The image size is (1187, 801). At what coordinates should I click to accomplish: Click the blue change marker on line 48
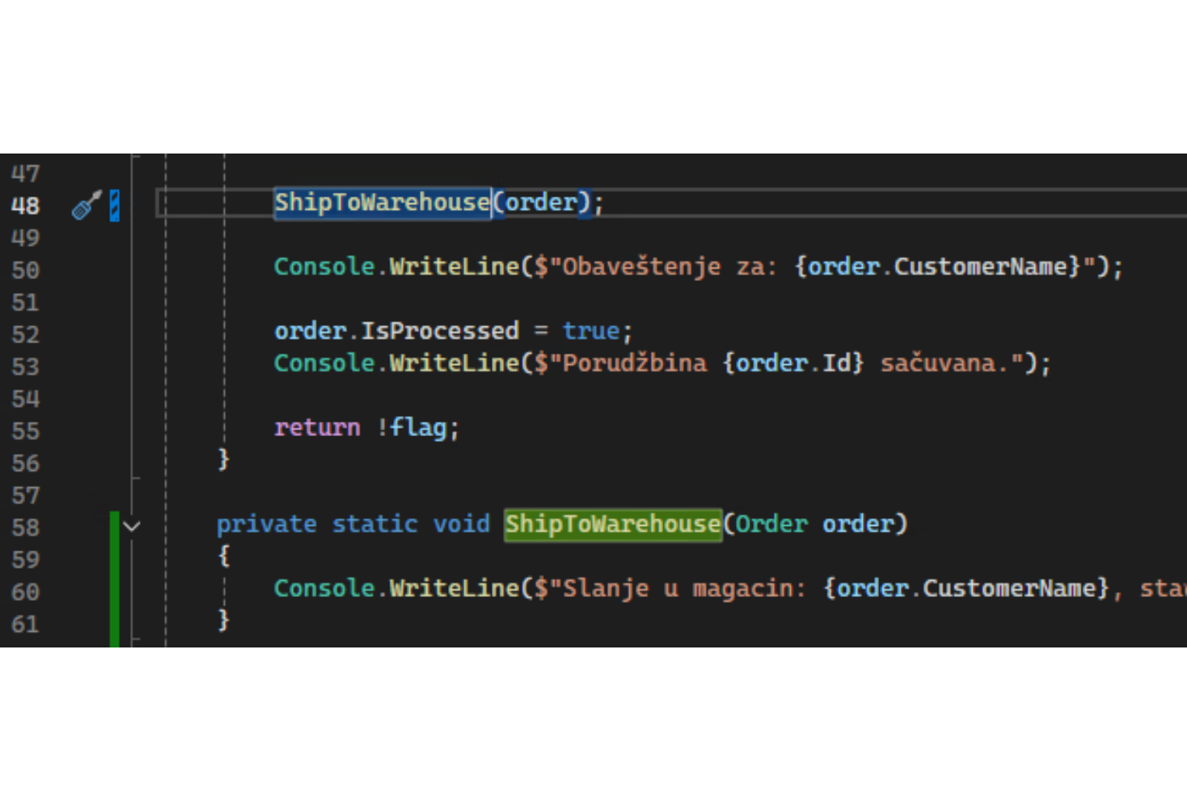point(114,205)
